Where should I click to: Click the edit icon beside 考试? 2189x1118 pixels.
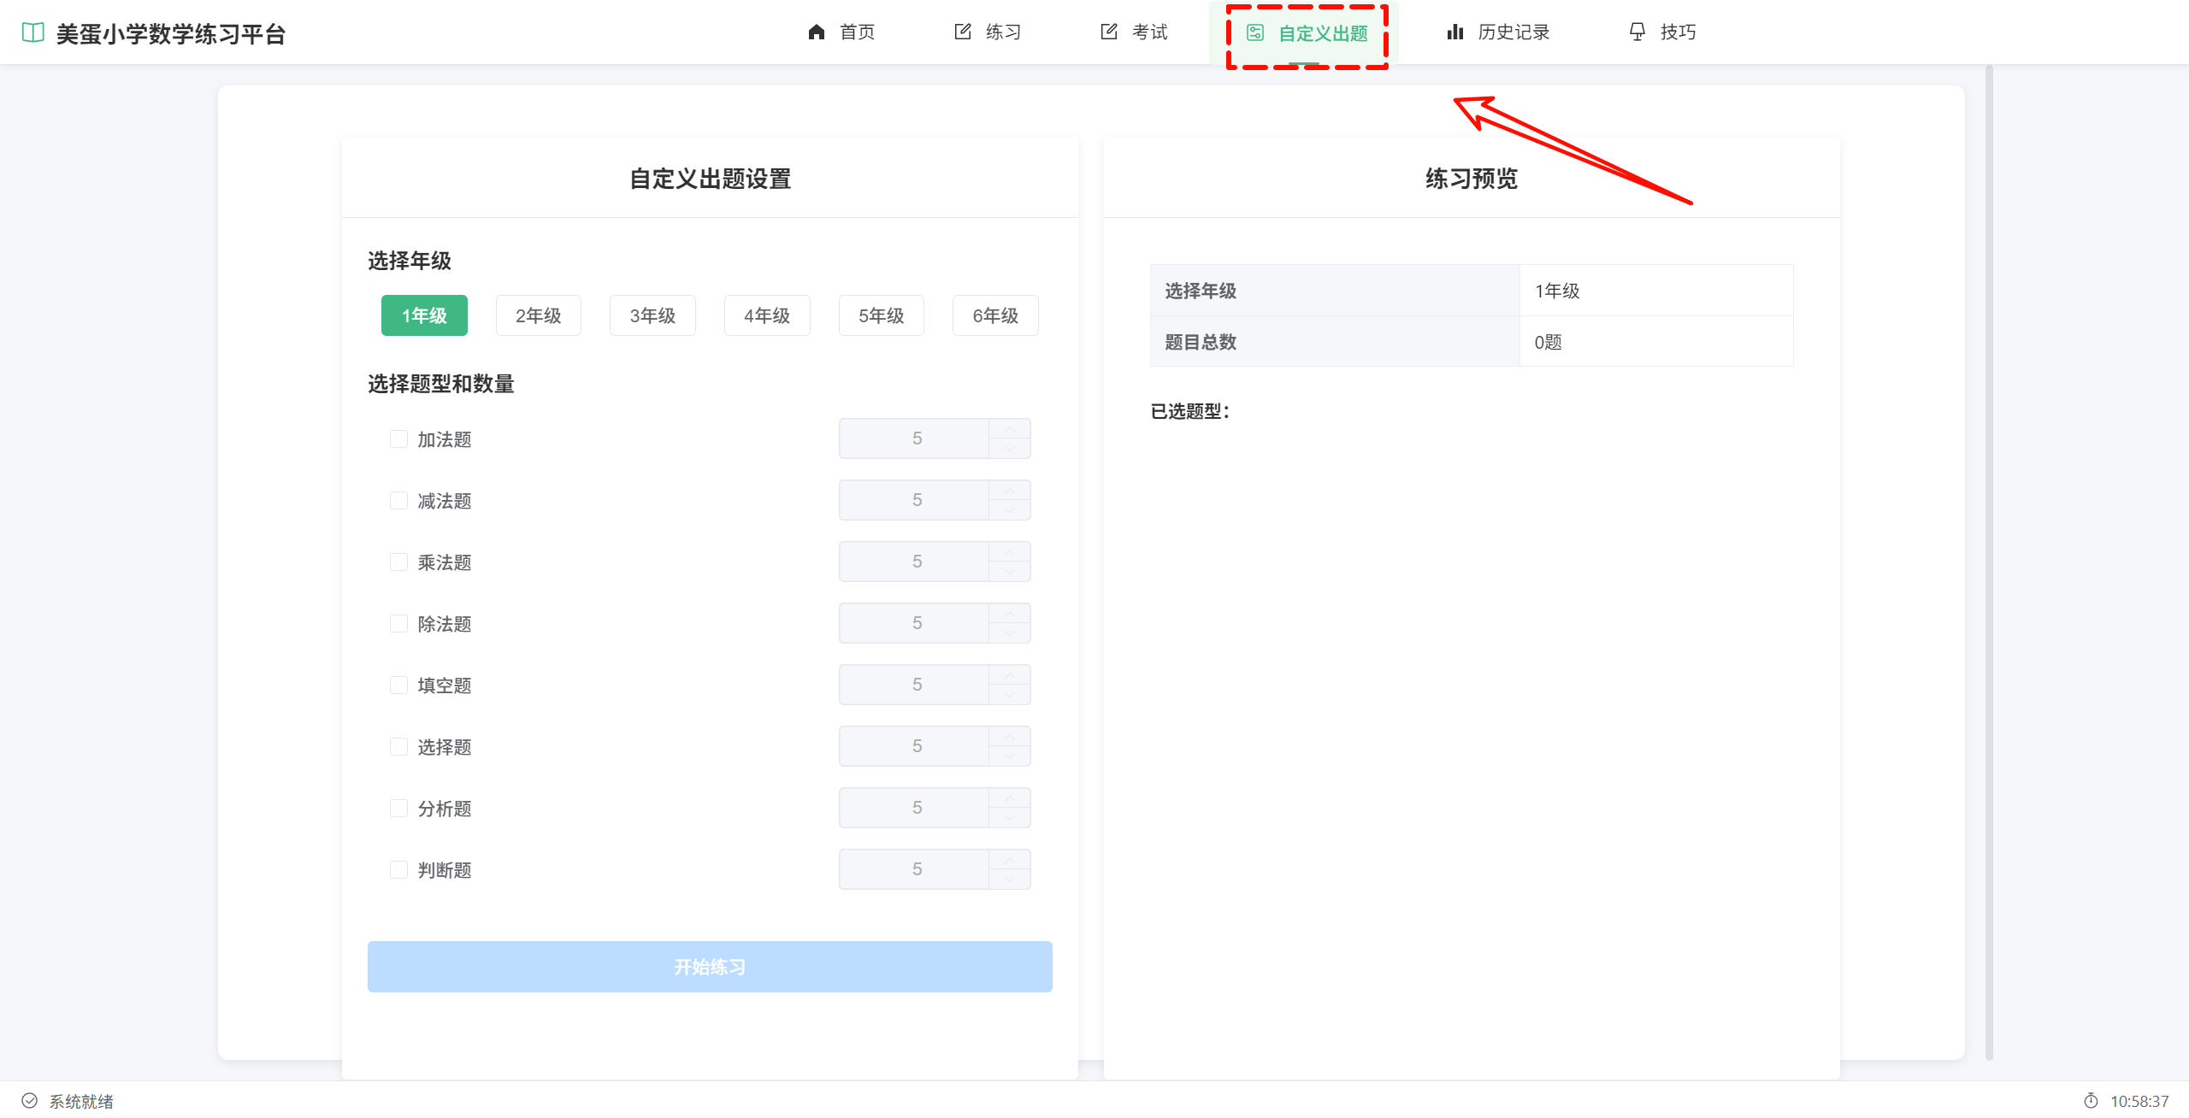coord(1109,32)
